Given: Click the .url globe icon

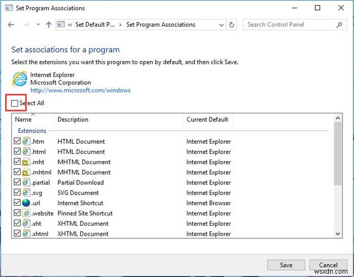Looking at the screenshot, I should tap(26, 203).
